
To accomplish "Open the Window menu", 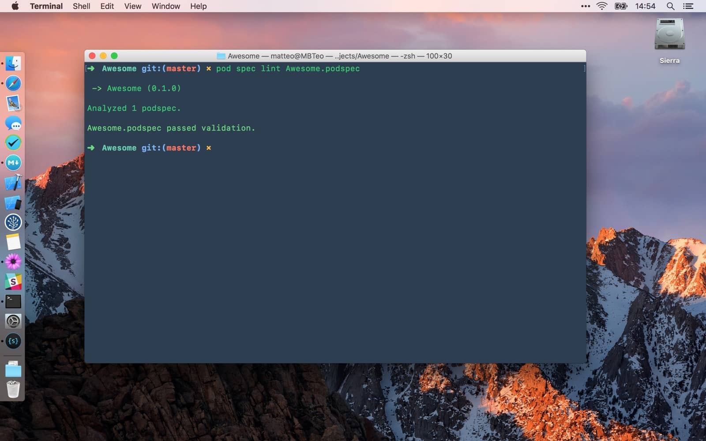I will pyautogui.click(x=165, y=6).
